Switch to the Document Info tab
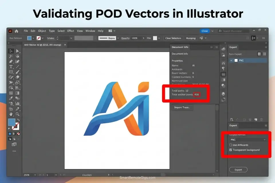 (x=180, y=47)
